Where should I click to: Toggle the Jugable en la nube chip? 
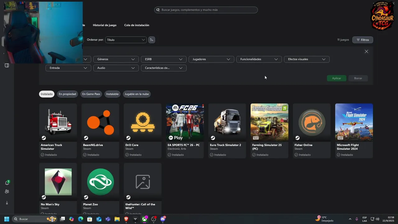tap(137, 94)
